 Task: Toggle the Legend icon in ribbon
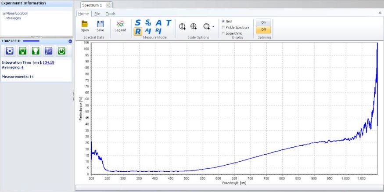pos(120,24)
